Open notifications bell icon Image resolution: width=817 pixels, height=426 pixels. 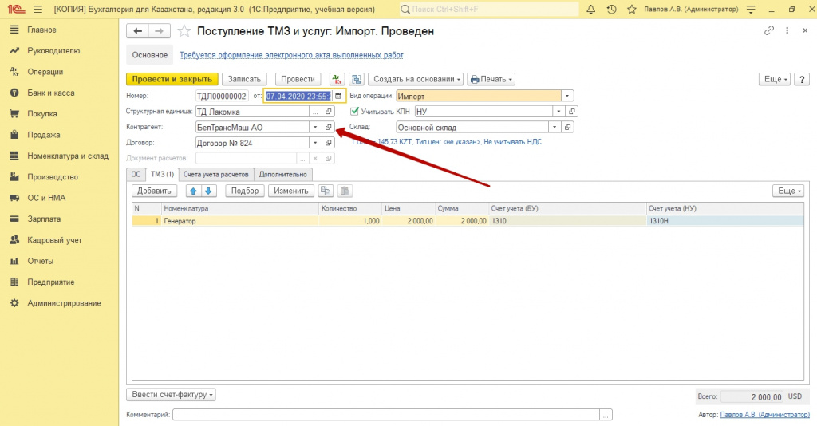pos(591,10)
